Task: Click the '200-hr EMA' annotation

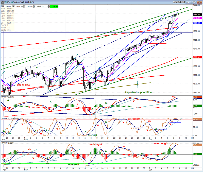Action: (x=23, y=85)
